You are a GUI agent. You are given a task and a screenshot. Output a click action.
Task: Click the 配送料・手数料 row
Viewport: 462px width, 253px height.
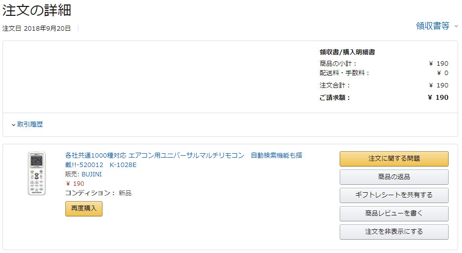click(x=384, y=73)
